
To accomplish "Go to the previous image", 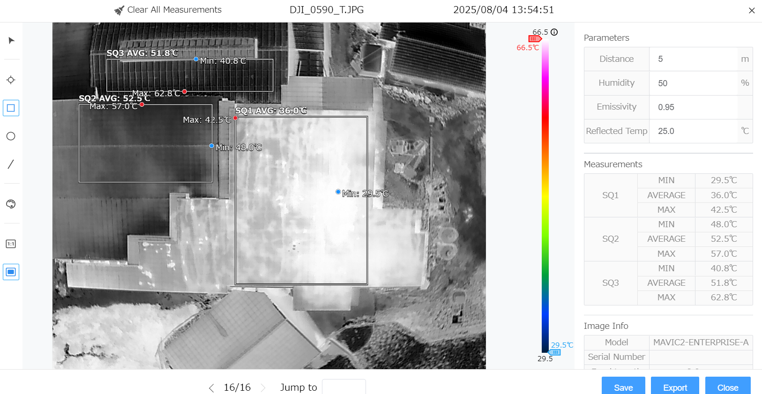I will [211, 388].
